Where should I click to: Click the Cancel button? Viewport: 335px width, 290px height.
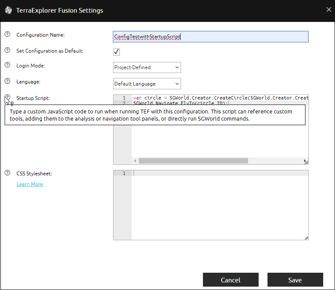point(231,280)
